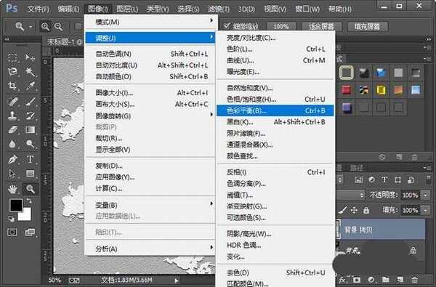Toggle the scrubby zoom checkbox

227,26
